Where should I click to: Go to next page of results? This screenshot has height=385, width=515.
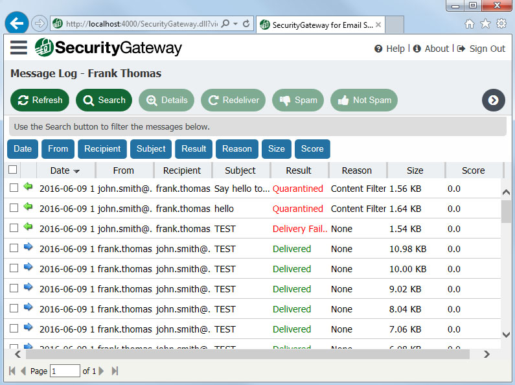point(101,371)
